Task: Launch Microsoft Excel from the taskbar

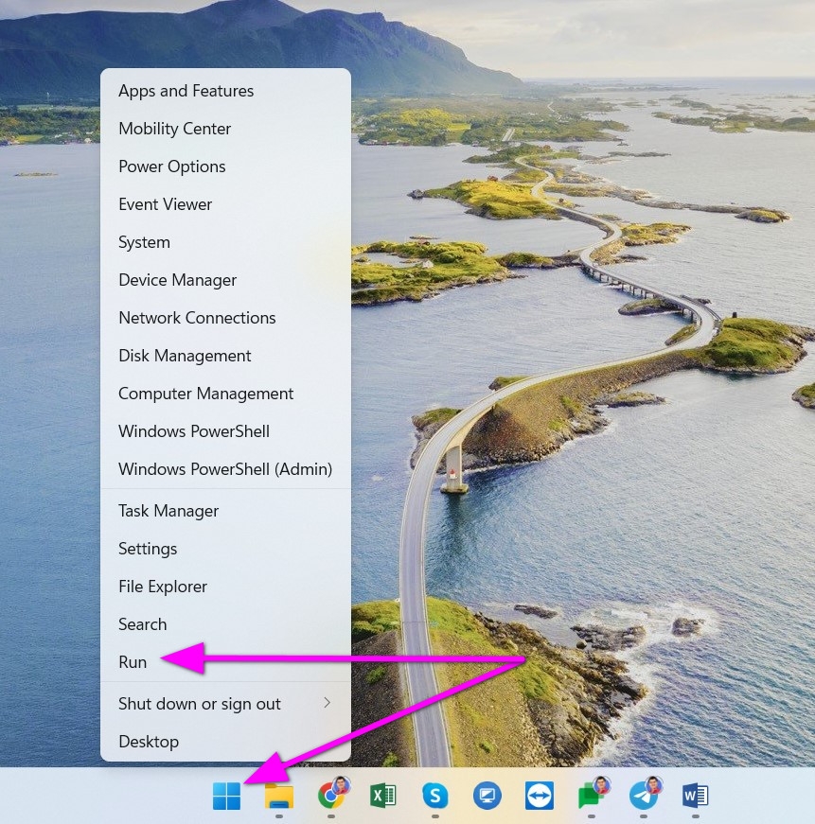Action: 382,796
